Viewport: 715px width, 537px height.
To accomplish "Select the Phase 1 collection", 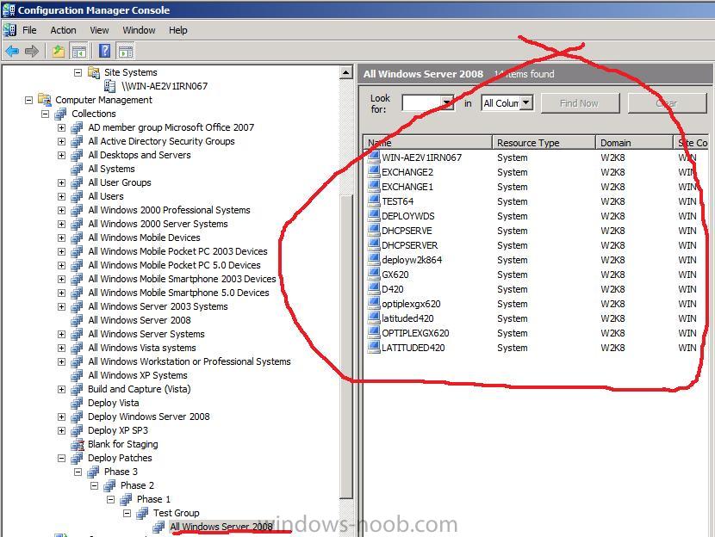I will 153,499.
